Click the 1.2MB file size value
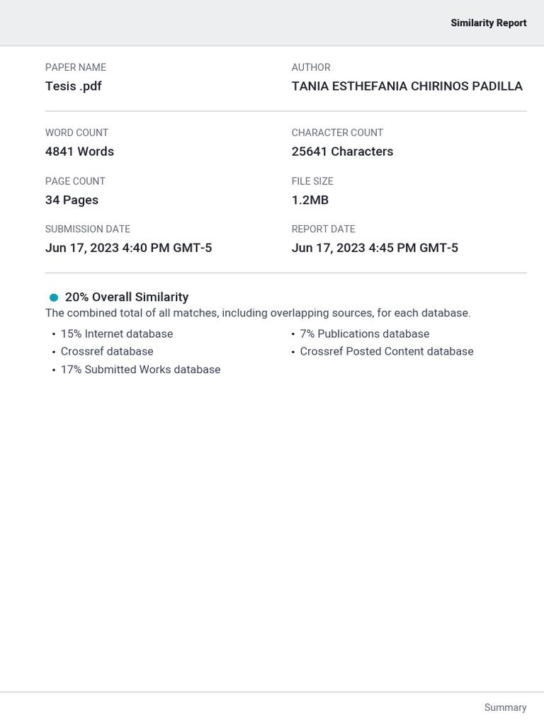Image resolution: width=544 pixels, height=725 pixels. pyautogui.click(x=310, y=200)
